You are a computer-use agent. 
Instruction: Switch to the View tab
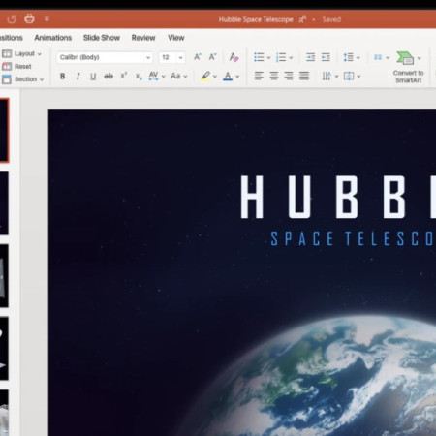point(176,38)
